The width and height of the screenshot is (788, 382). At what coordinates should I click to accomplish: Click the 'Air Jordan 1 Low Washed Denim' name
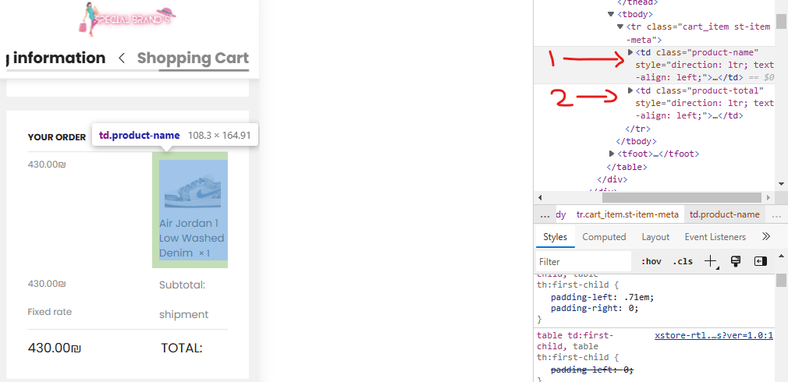click(x=191, y=238)
